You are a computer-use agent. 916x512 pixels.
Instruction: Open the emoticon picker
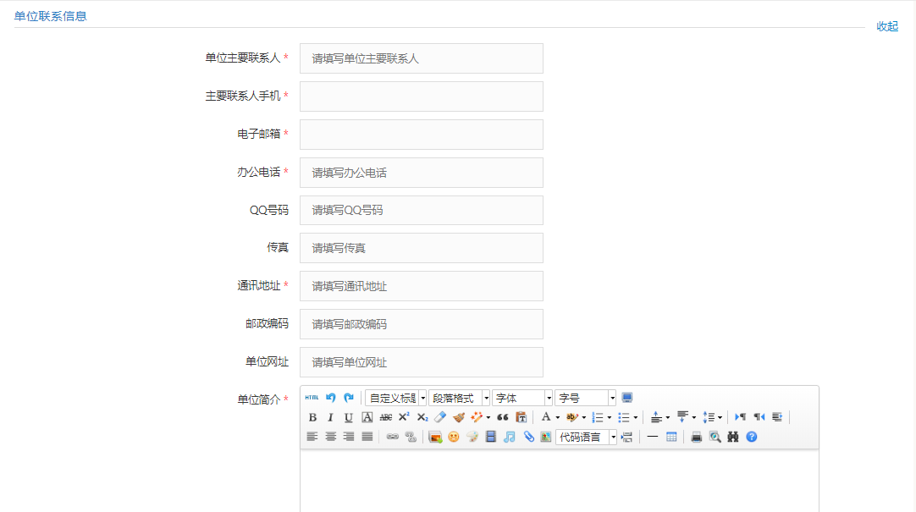[x=454, y=438]
